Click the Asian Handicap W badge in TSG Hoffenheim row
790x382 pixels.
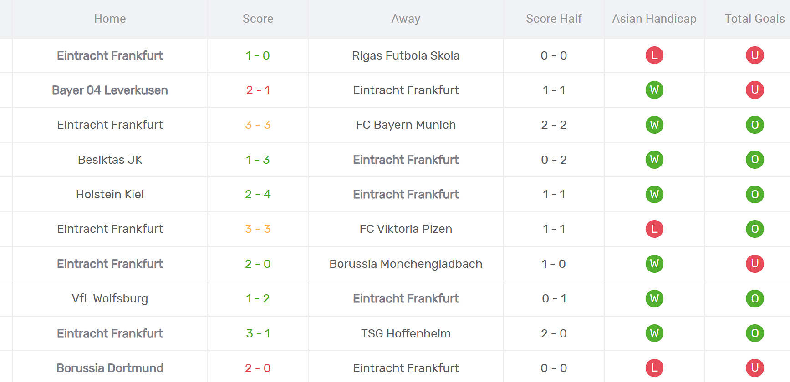(x=654, y=333)
